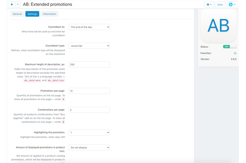Open the Countdown type dropdown

[x=89, y=46]
